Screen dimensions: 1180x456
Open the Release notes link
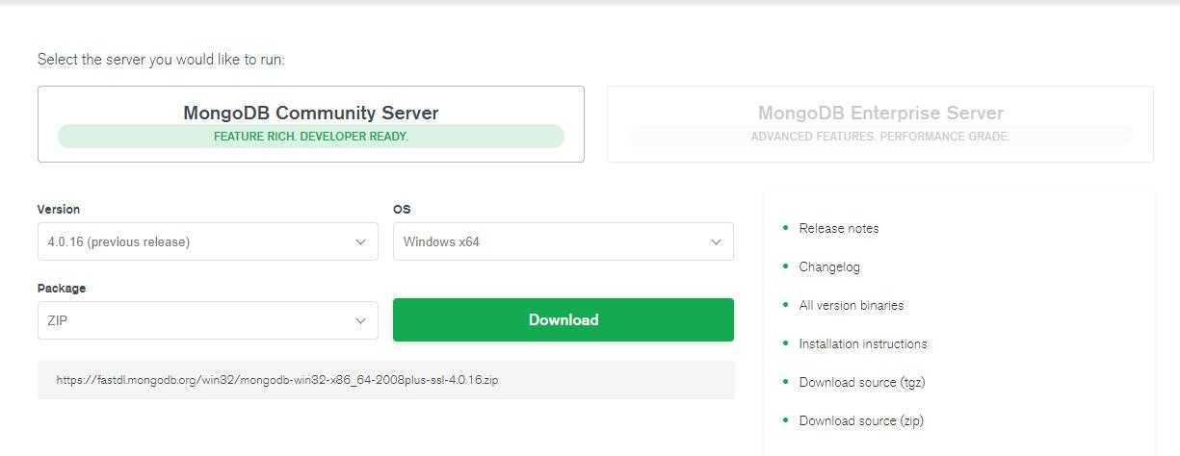pyautogui.click(x=839, y=228)
